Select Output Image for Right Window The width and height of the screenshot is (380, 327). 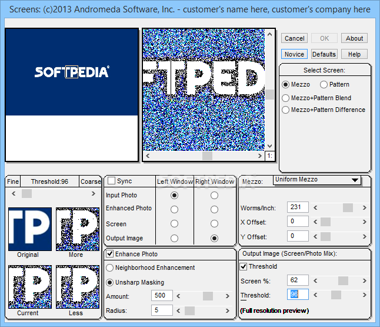point(214,238)
